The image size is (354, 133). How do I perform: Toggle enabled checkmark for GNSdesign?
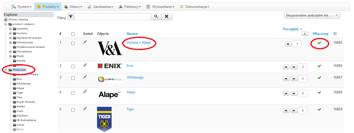click(x=319, y=78)
